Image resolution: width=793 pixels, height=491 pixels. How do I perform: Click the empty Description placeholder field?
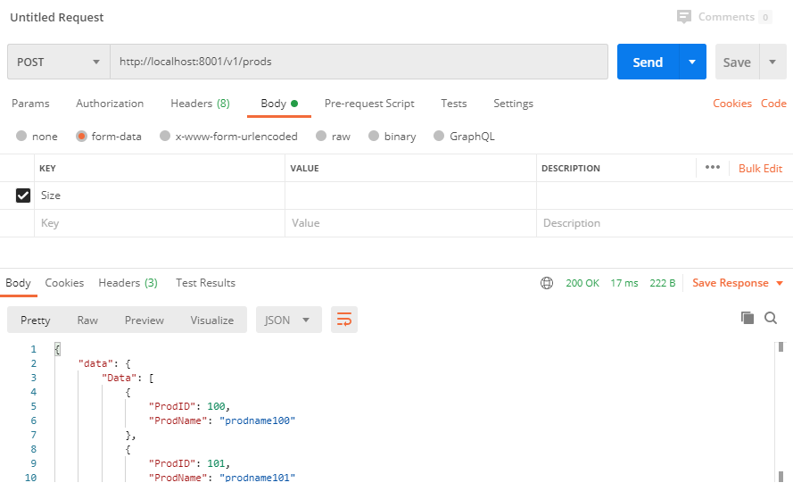665,223
